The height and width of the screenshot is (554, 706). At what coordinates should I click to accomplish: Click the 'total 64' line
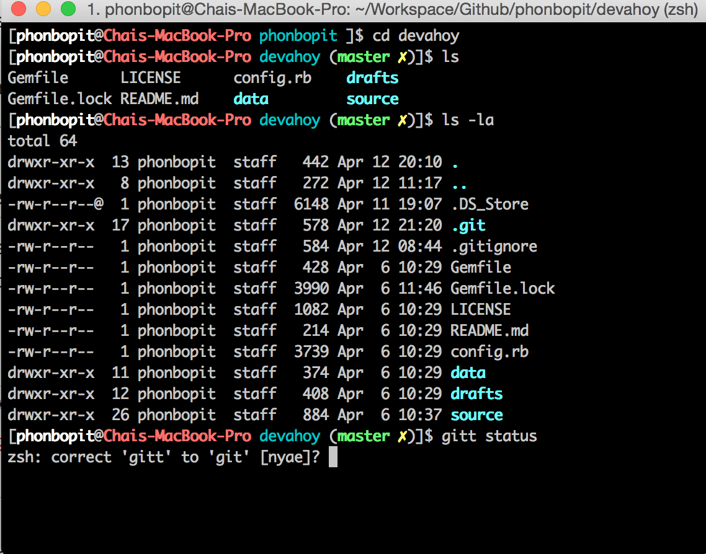(42, 141)
